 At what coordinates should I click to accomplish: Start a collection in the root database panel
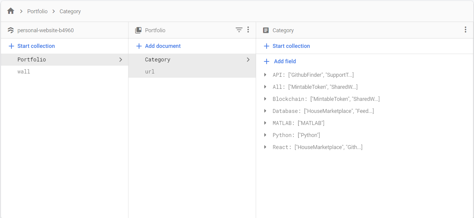tap(32, 46)
